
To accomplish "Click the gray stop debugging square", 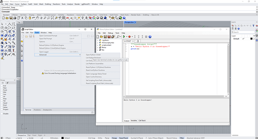I will [146, 37].
